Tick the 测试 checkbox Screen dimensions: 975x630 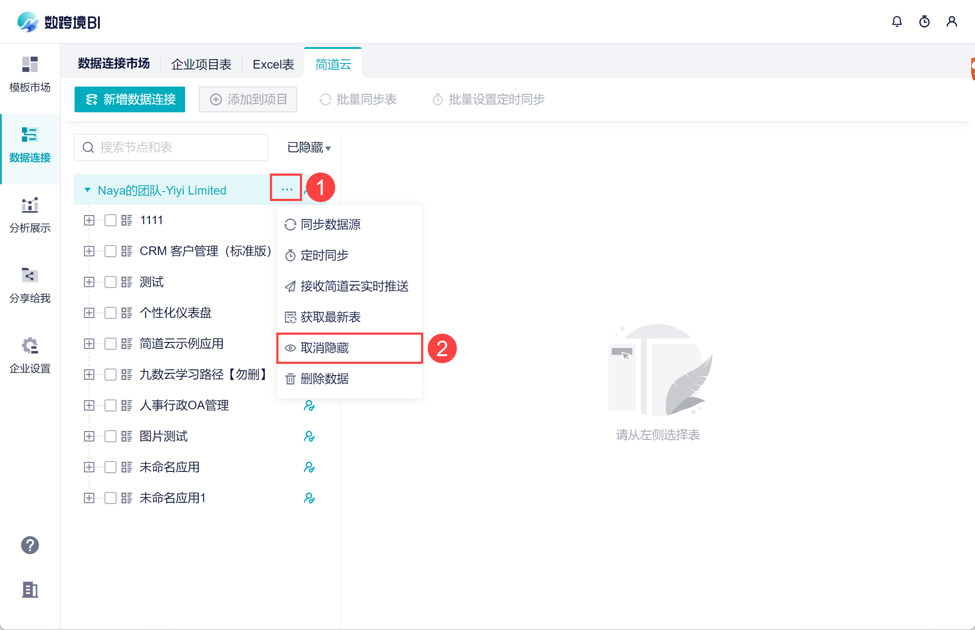[111, 282]
